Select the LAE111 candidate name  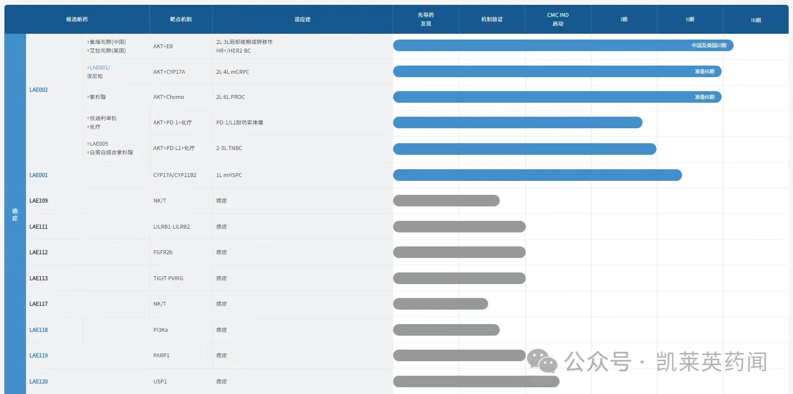click(39, 227)
